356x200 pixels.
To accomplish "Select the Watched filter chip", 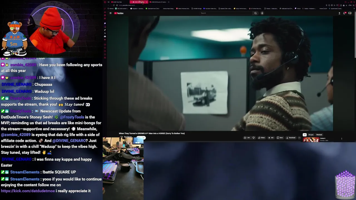I will [x=319, y=135].
